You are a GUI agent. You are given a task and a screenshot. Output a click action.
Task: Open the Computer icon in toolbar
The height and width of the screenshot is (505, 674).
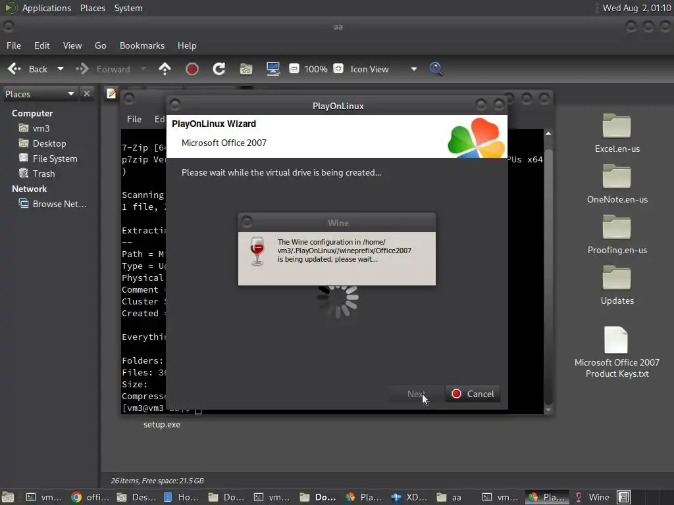point(273,68)
